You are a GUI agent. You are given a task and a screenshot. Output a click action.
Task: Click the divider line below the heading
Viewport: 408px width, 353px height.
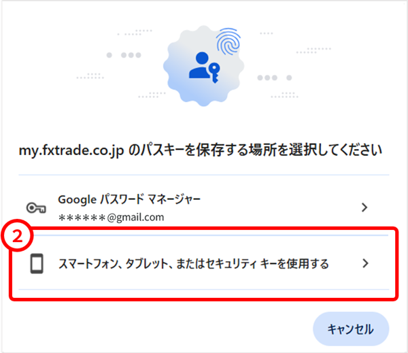tap(204, 175)
